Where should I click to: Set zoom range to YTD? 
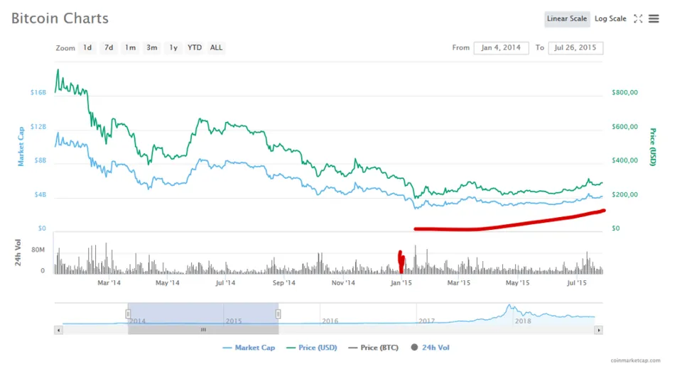pyautogui.click(x=195, y=48)
